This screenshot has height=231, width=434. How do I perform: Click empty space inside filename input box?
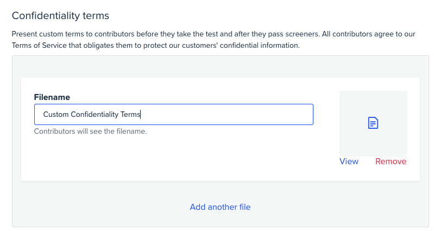(227, 114)
